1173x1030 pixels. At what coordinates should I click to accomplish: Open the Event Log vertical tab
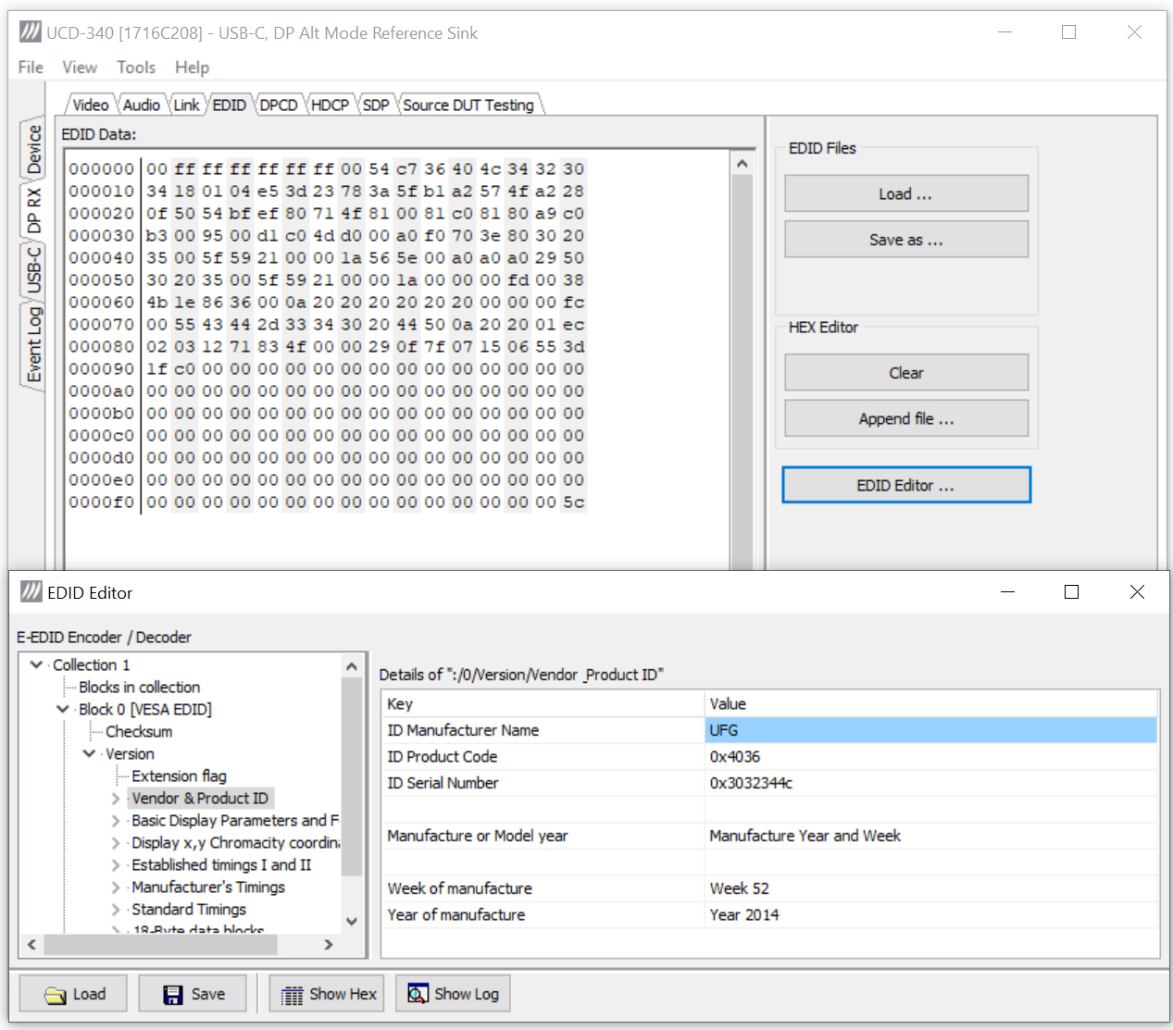pos(33,345)
